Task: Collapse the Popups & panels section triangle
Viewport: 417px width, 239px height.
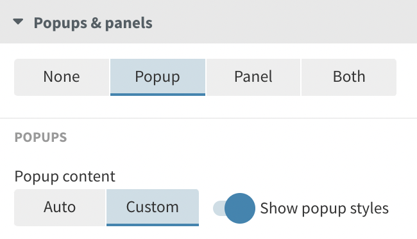Action: tap(18, 22)
